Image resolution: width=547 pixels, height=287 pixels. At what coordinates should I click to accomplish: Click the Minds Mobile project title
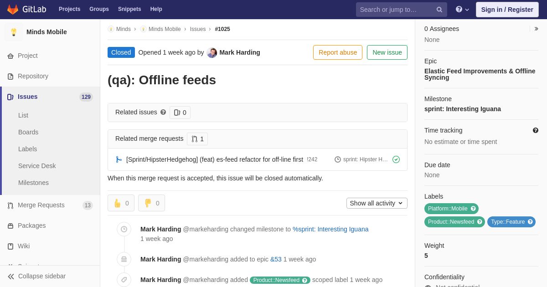click(46, 32)
